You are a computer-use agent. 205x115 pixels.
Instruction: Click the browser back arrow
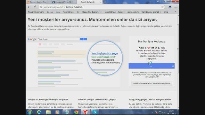(x=29, y=7)
